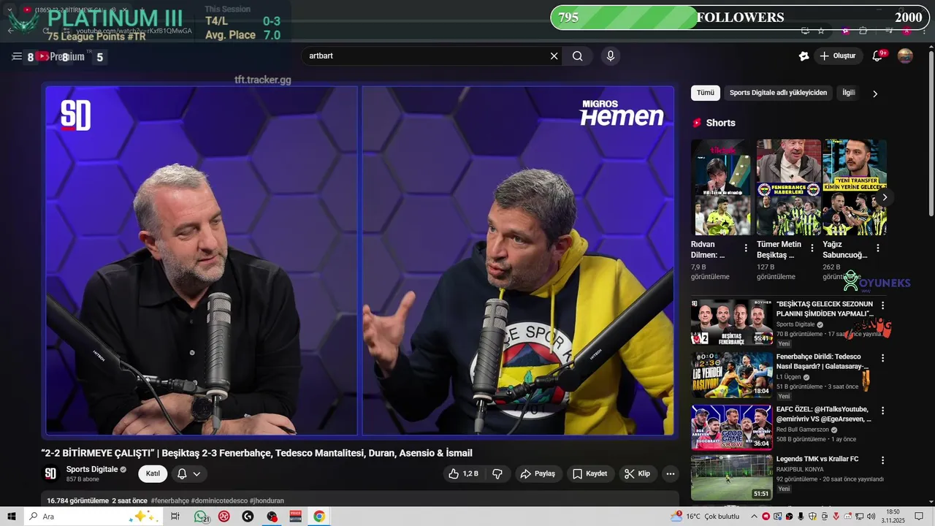The height and width of the screenshot is (526, 935).
Task: Click the Klip scissors button
Action: (x=637, y=474)
